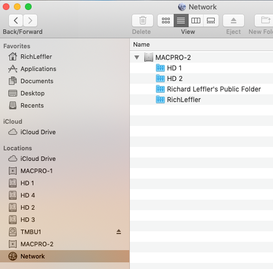
Task: Eject the TMBU1 volume
Action: pyautogui.click(x=119, y=232)
